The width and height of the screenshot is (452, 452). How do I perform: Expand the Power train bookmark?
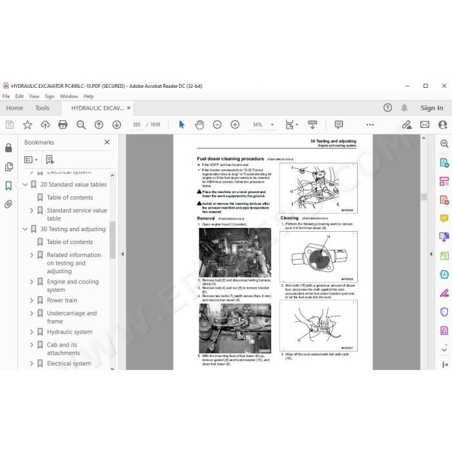[32, 300]
